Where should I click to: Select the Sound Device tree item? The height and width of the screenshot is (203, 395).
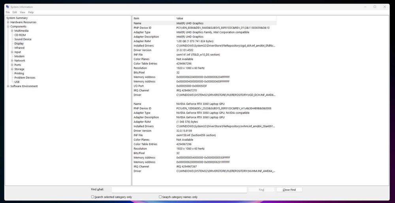23,39
